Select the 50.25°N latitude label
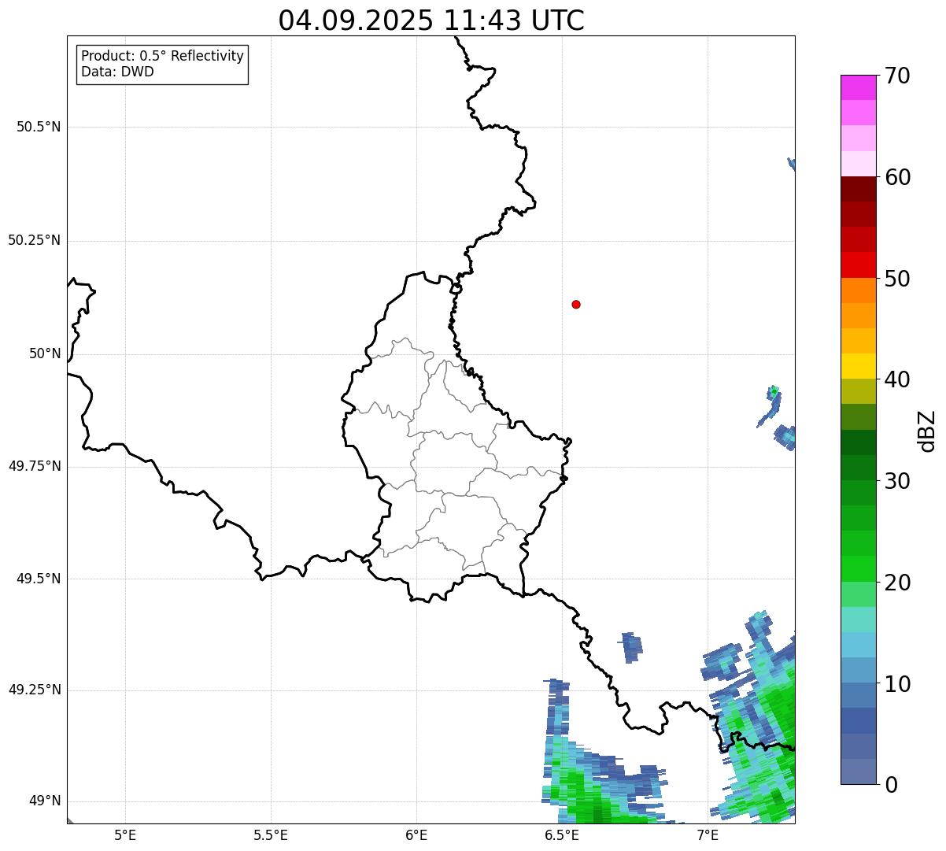946x851 pixels. click(x=35, y=240)
